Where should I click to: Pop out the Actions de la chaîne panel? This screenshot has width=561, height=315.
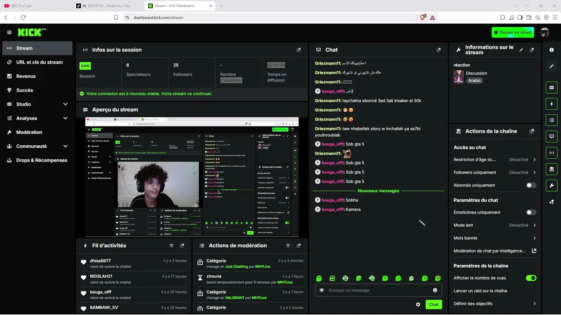pos(532,131)
